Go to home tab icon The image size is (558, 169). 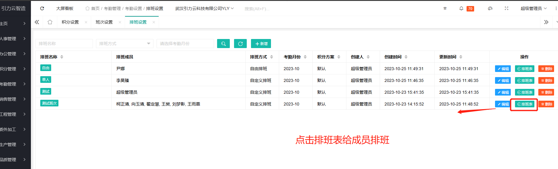click(50, 22)
